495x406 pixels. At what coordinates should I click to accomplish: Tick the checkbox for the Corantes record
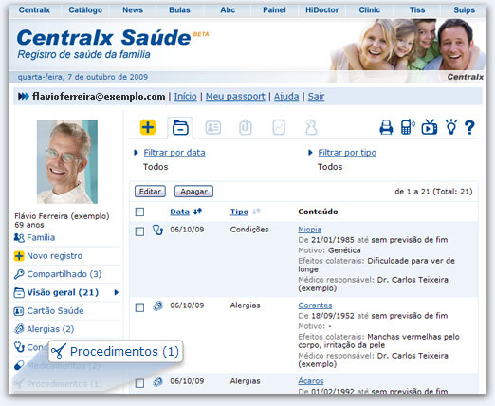point(139,307)
